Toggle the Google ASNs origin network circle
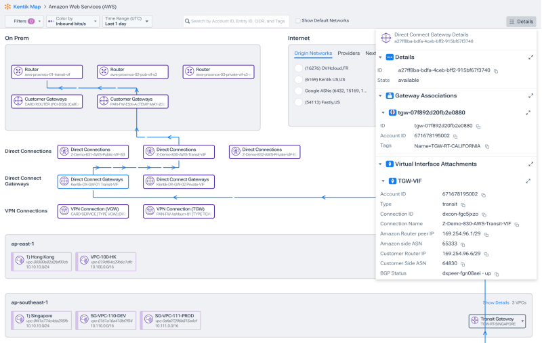The image size is (542, 343). point(298,91)
